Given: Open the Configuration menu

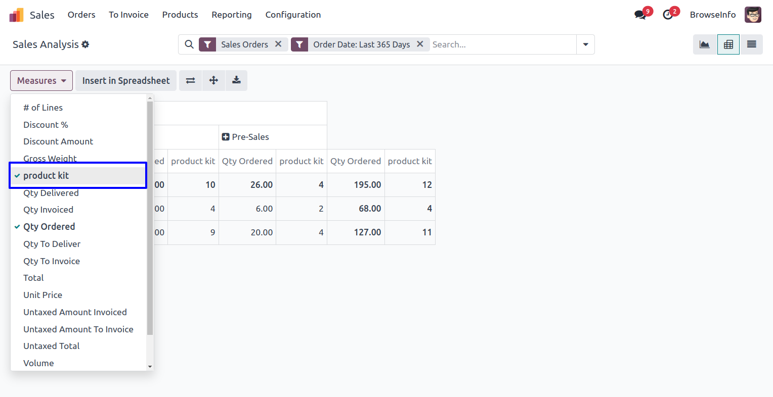Looking at the screenshot, I should (293, 15).
